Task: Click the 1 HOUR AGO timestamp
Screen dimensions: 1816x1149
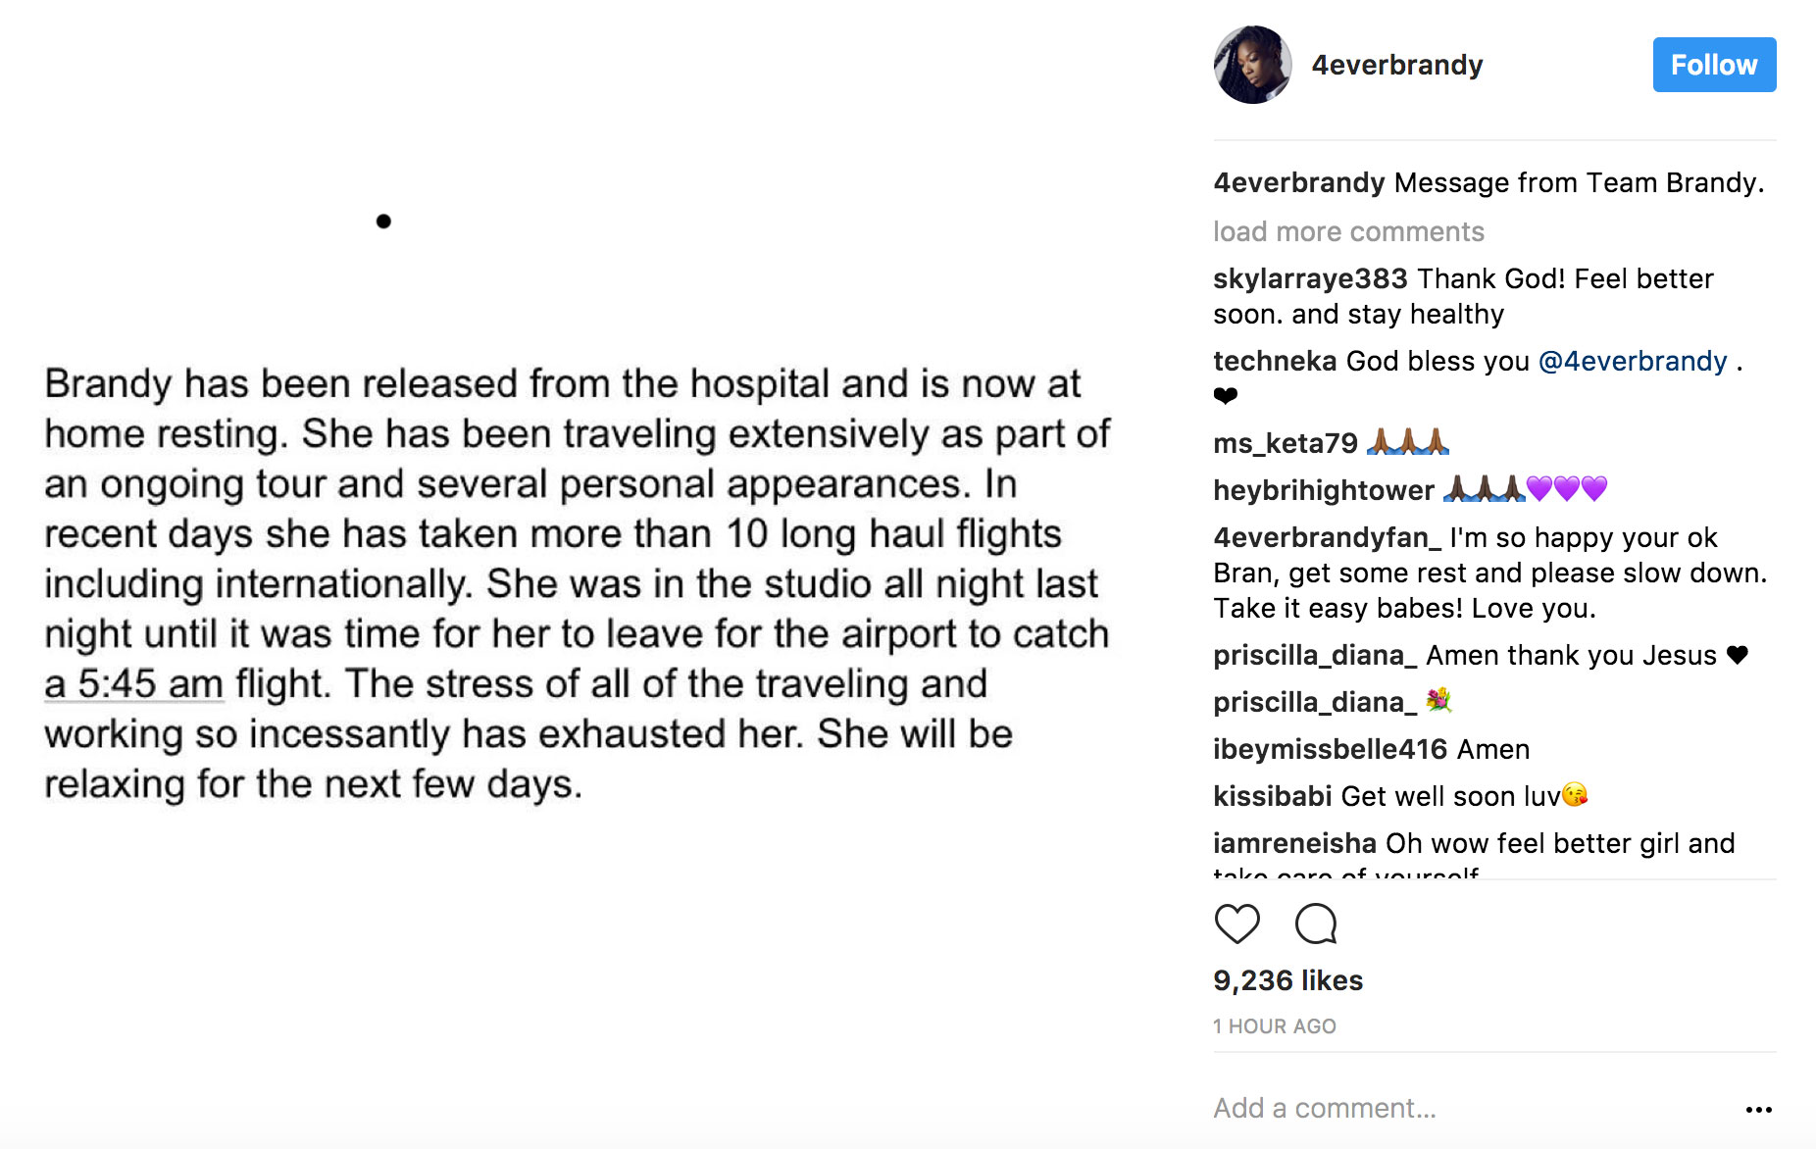Action: 1274,1026
